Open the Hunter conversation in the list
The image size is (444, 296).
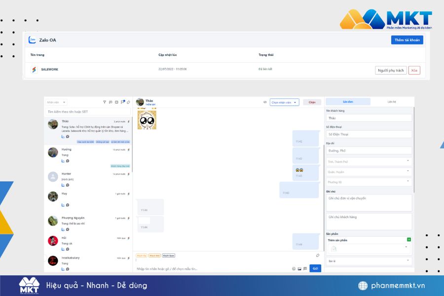[88, 179]
